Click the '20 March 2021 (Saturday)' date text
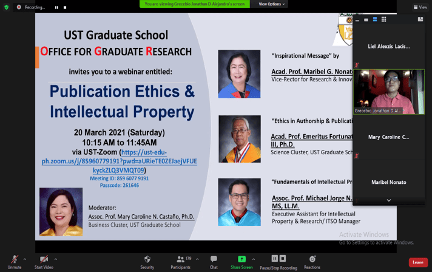 click(x=120, y=132)
